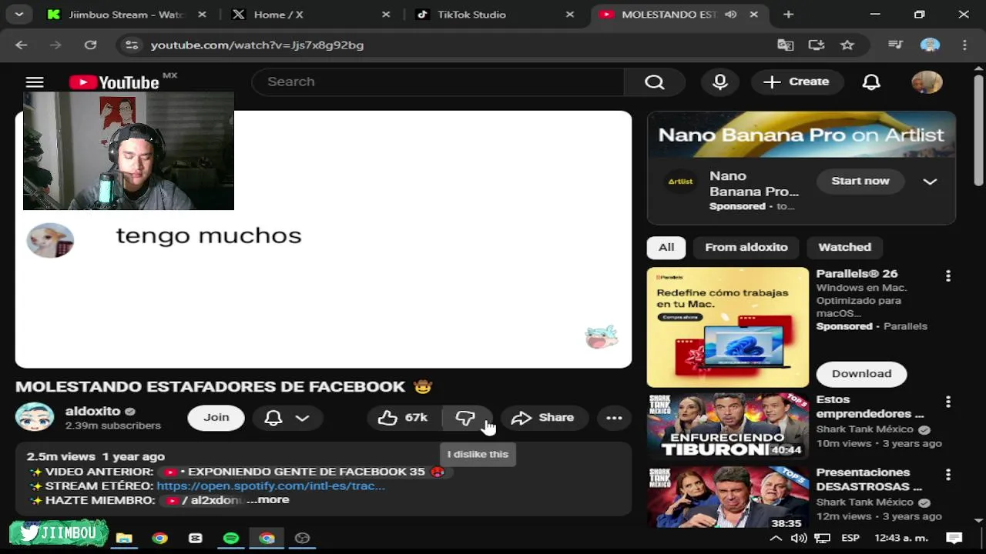Mute the playing YouTube tab audio icon

coord(730,15)
